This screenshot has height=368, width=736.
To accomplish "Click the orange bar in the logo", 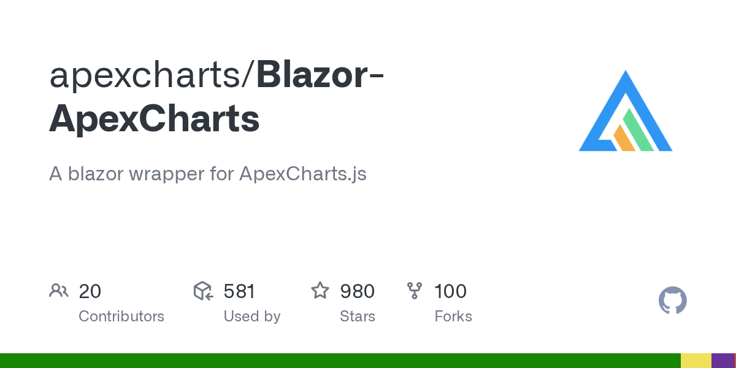I will tap(624, 139).
